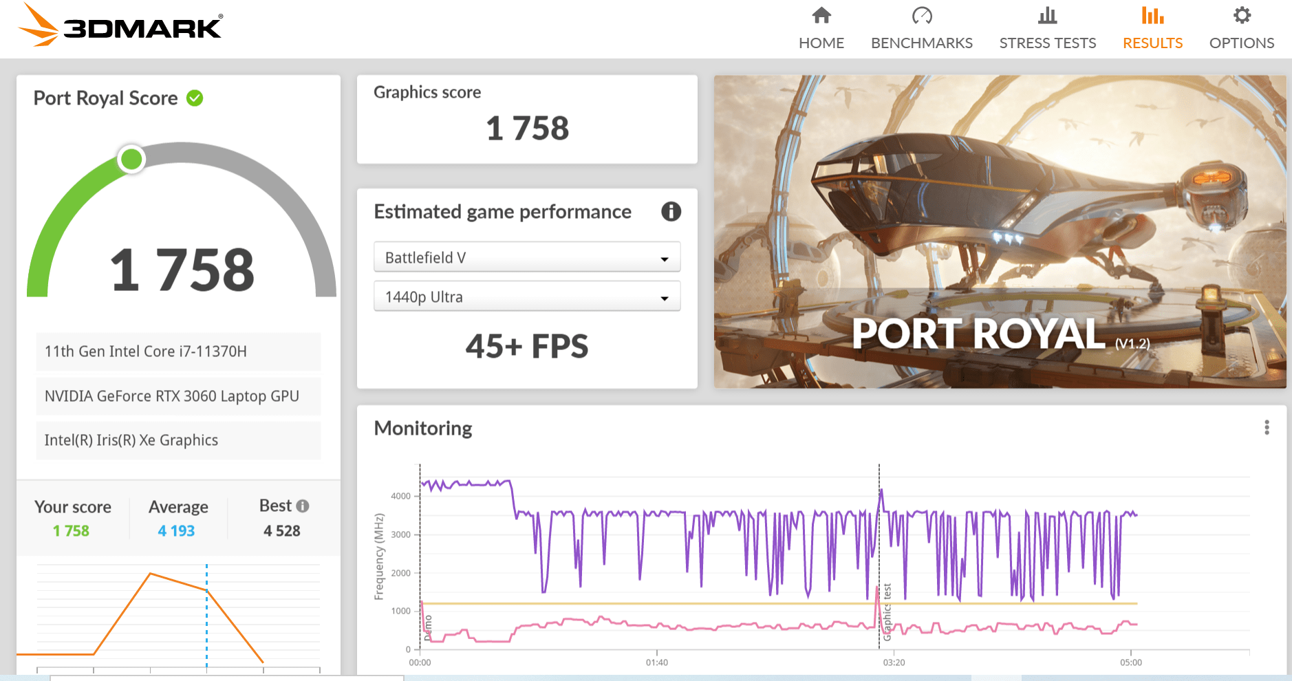Expand the 1440p Ultra resolution dropdown
Screen dimensions: 1292x681
[527, 296]
